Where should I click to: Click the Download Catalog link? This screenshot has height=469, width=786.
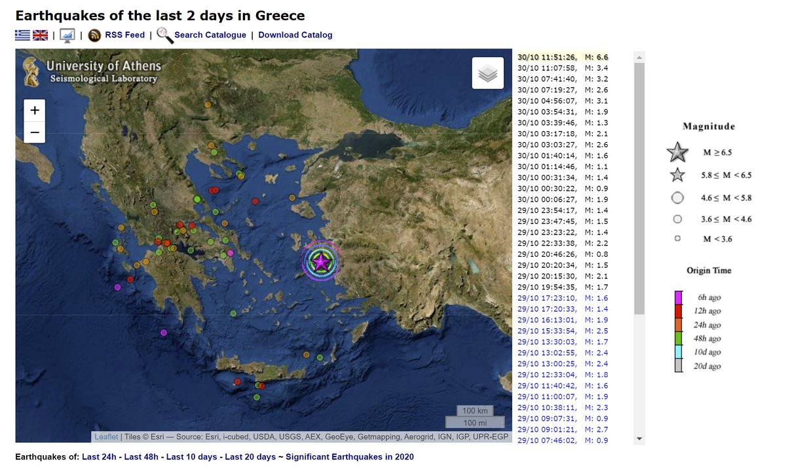tap(295, 35)
